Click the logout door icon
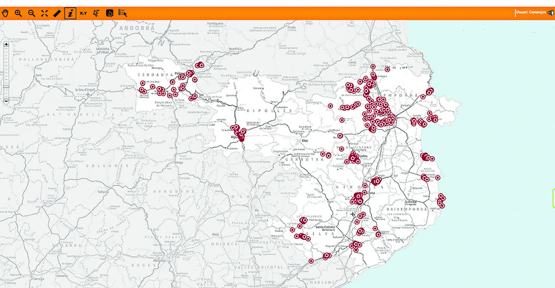Viewport: 555px width, 288px height. point(550,12)
